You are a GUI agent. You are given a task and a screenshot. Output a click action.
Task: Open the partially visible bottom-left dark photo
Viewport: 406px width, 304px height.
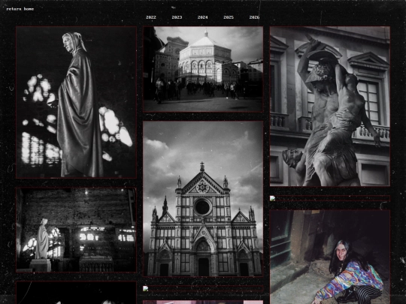click(76, 293)
